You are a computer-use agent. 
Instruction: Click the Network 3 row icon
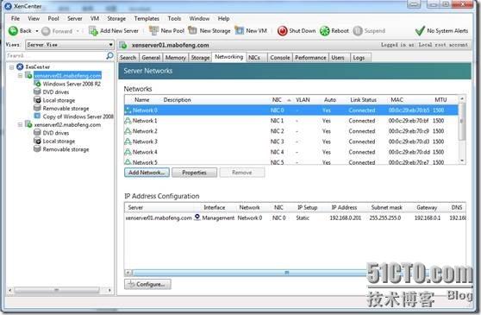coord(128,142)
